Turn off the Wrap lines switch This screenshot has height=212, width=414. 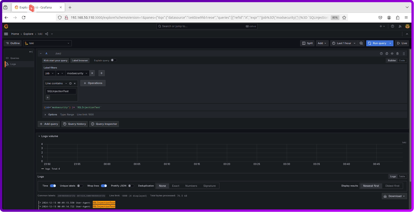tap(104, 186)
